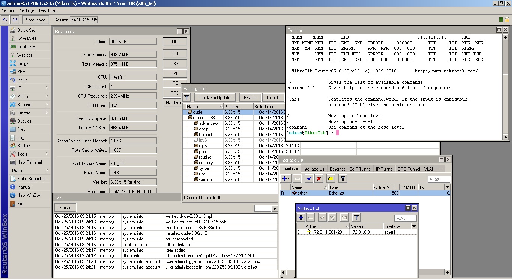Image resolution: width=512 pixels, height=279 pixels.
Task: Click the filter funnel icon in Address List
Action: (x=356, y=217)
